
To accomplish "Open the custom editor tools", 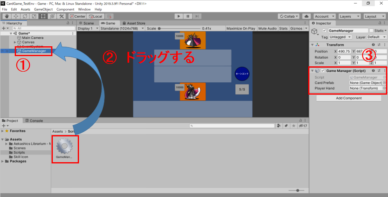I will pos(61,16).
